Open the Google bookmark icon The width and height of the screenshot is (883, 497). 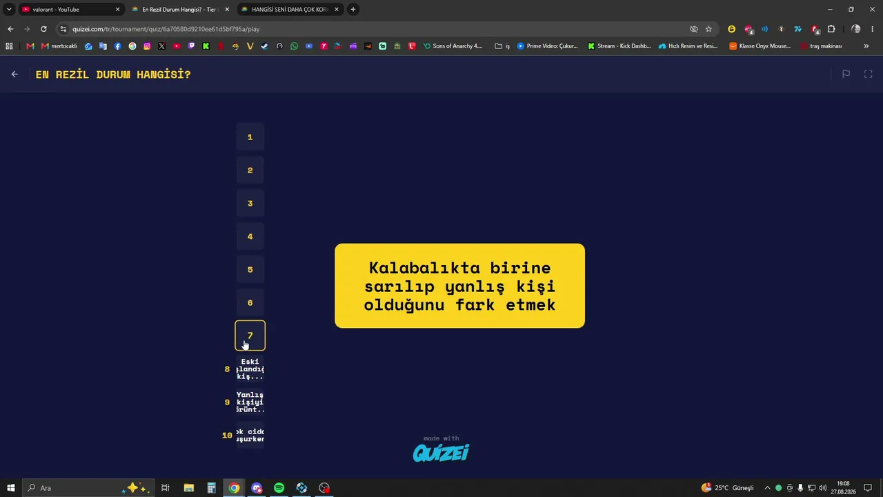coord(132,46)
